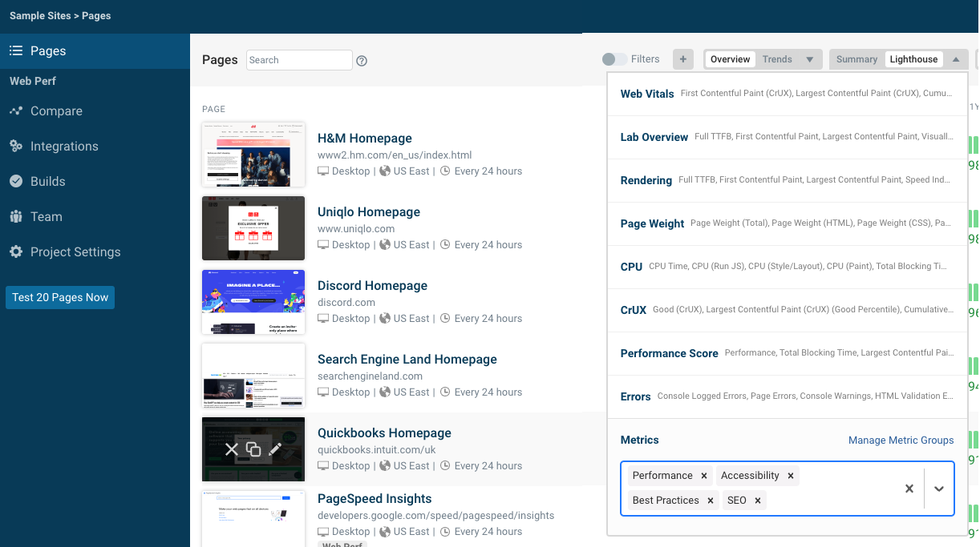This screenshot has height=547, width=980.
Task: Remove the Performance metric chip
Action: click(x=704, y=476)
